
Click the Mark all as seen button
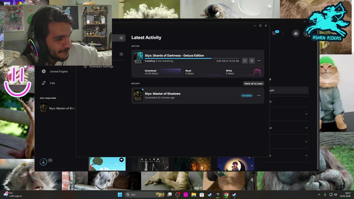pos(254,83)
